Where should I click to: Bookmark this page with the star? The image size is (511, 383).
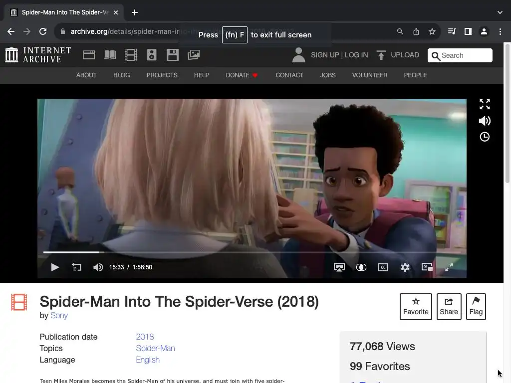432,31
